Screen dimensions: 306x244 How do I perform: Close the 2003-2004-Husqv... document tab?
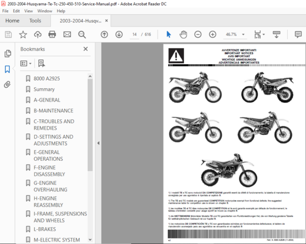pos(107,20)
